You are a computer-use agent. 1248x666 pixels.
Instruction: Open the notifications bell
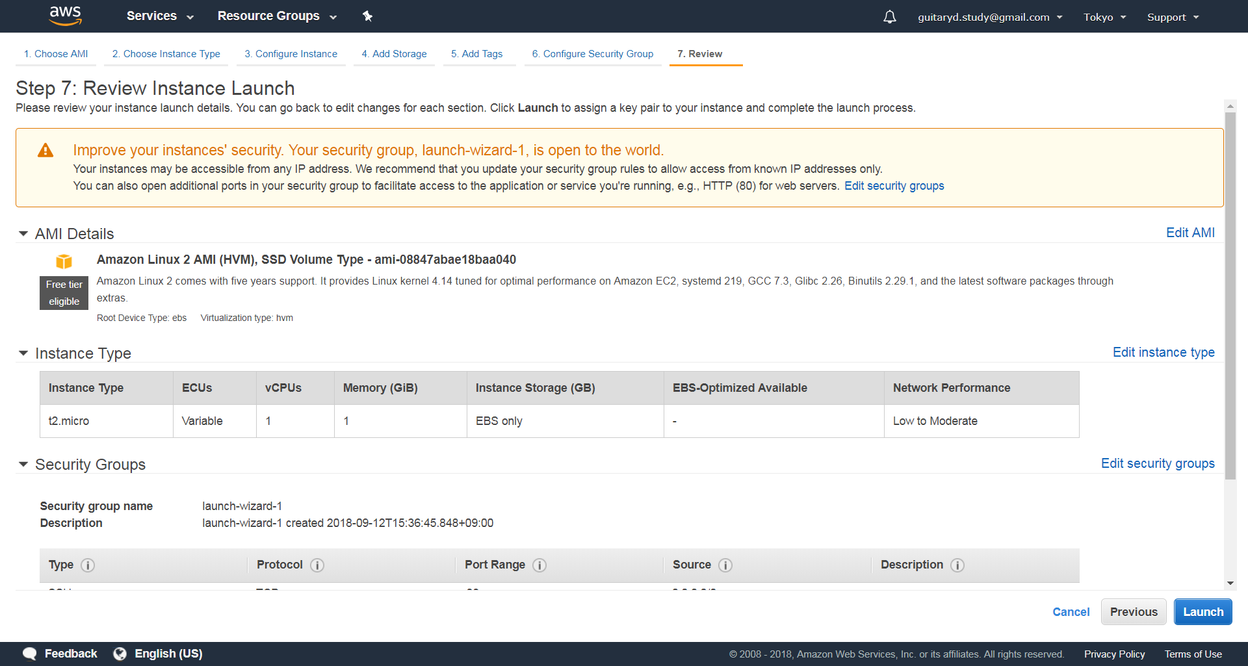(x=889, y=17)
